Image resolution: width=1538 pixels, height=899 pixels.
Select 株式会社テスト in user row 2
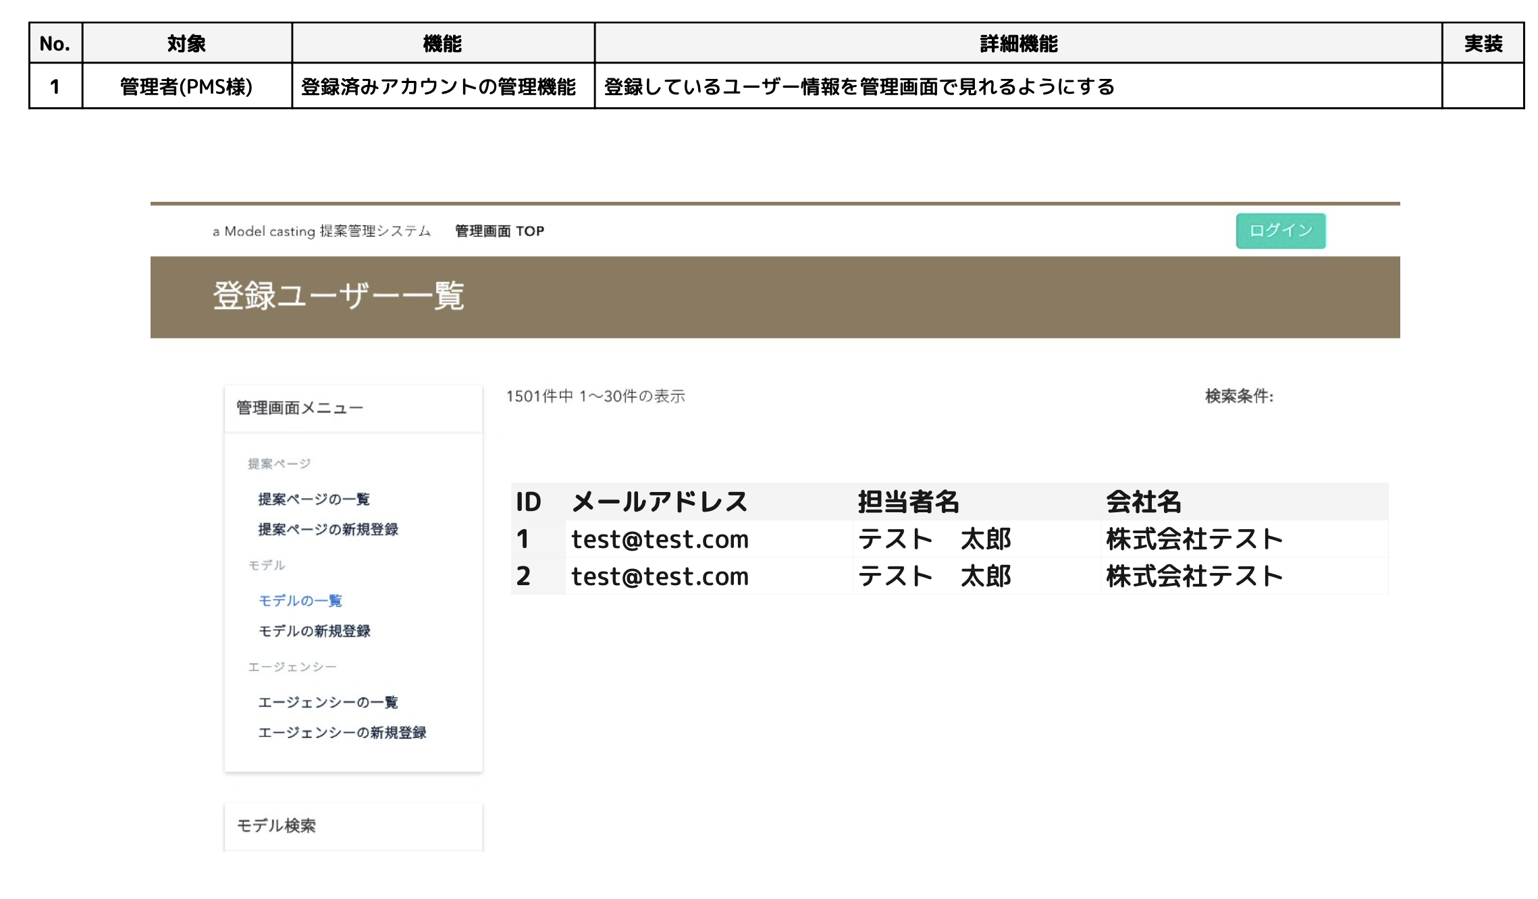coord(1194,576)
